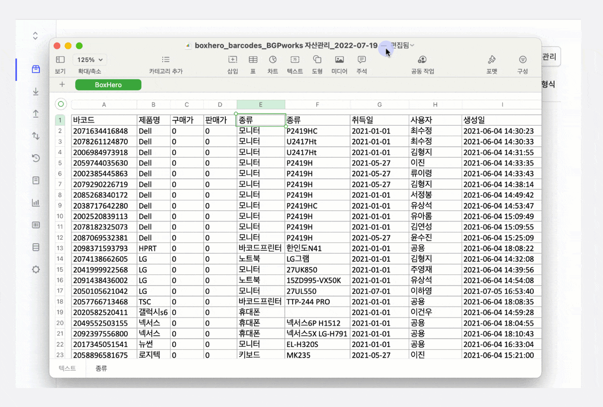Click the stock-out upload arrow in BoxHero sidebar

36,114
